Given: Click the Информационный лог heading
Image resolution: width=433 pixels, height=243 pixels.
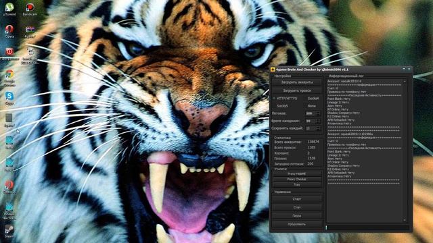Looking at the screenshot, I should click(346, 76).
